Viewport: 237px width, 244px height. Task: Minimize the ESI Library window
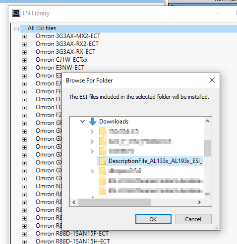(x=217, y=13)
